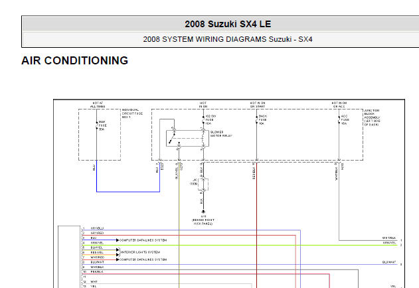Click the BACK 10A fuse symbol
Viewport: 419px width, 288px height.
256,119
